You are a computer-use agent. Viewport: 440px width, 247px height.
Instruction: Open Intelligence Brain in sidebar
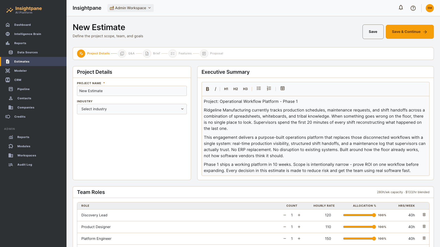[33, 34]
